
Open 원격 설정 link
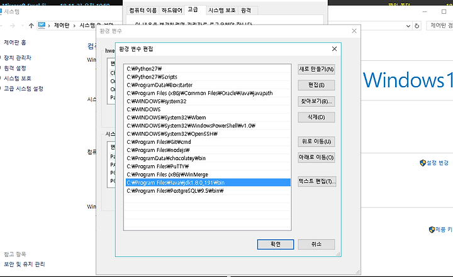point(15,68)
